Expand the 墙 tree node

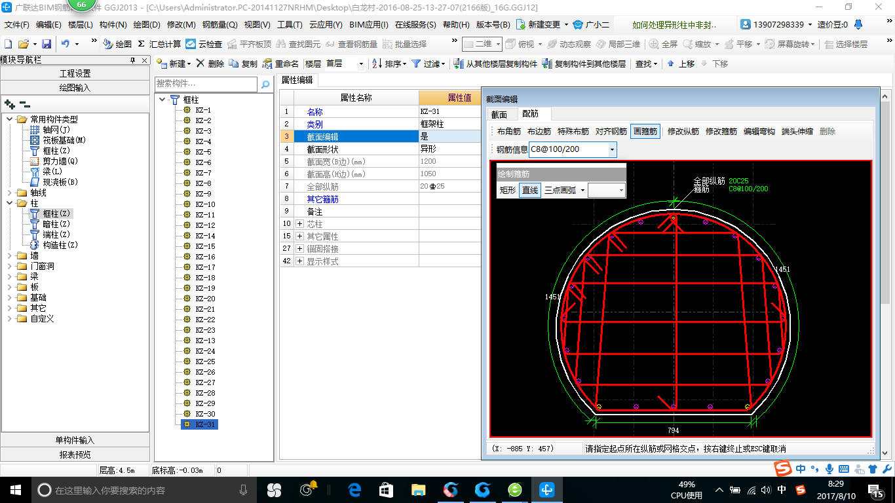10,255
